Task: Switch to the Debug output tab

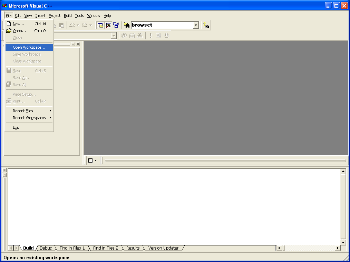Action: coord(46,248)
